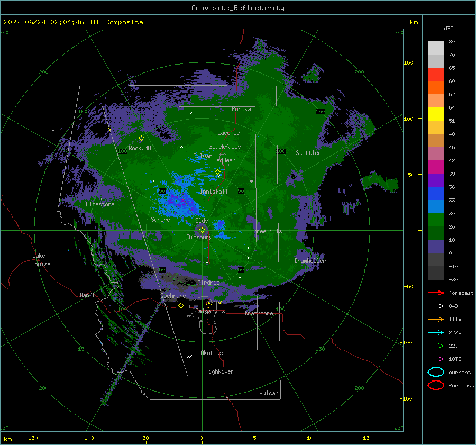The image size is (476, 445).
Task: Click the RockyMH label
Action: tap(140, 148)
